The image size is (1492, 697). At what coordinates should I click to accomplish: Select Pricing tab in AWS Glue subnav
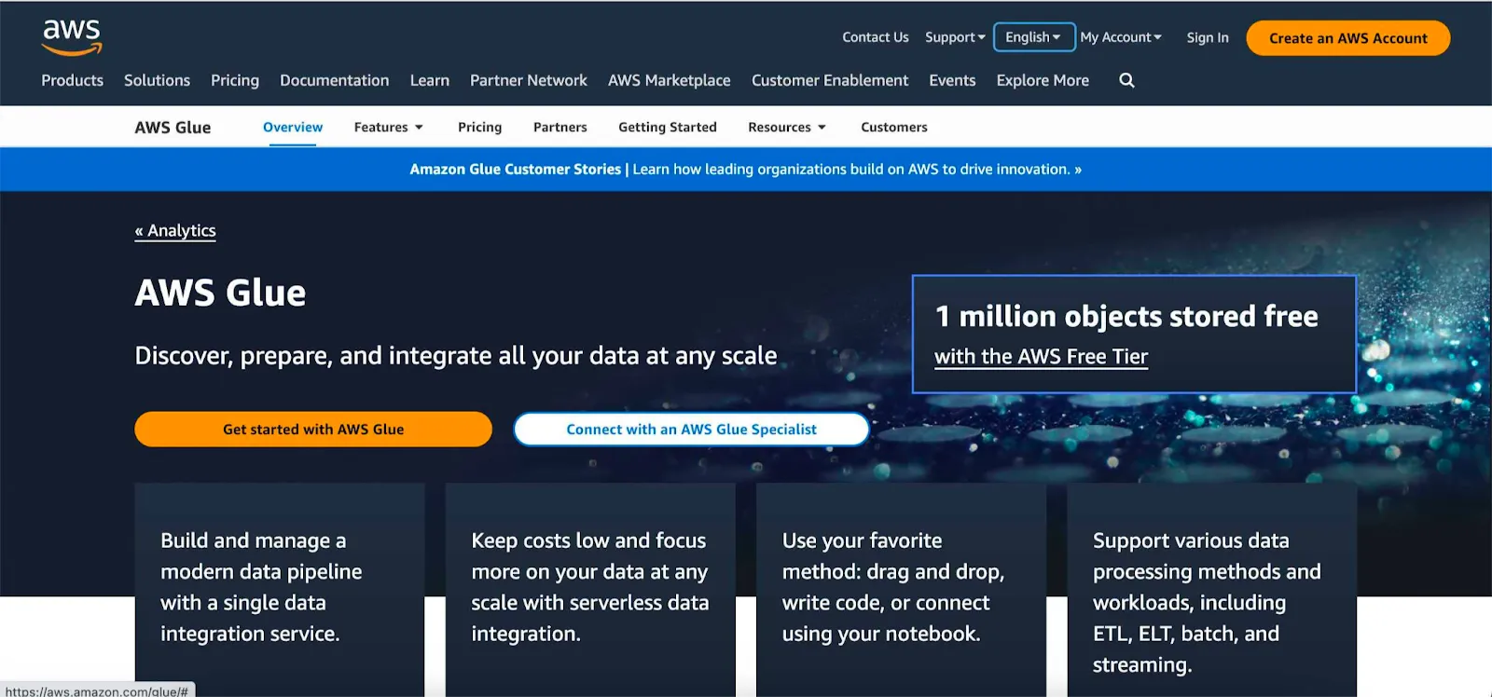479,127
